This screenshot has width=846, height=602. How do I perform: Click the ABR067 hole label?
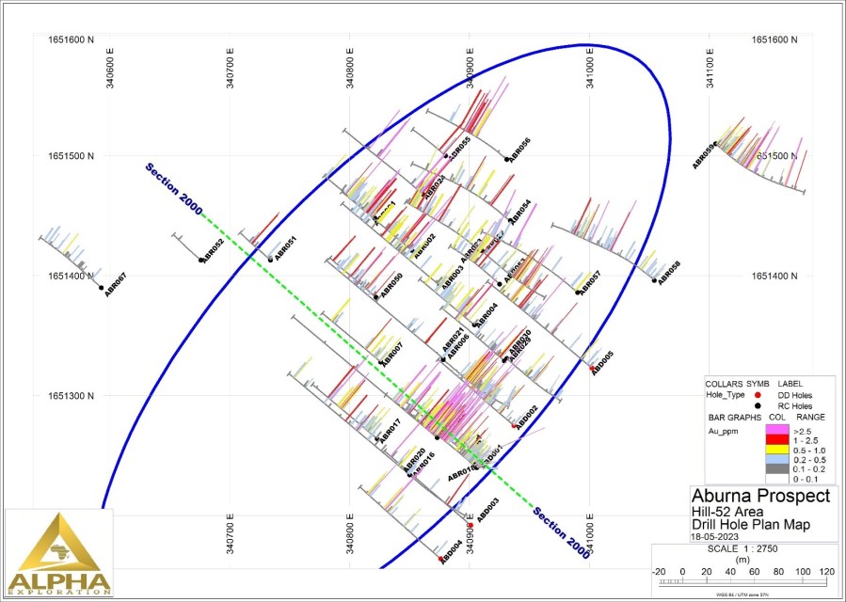115,285
